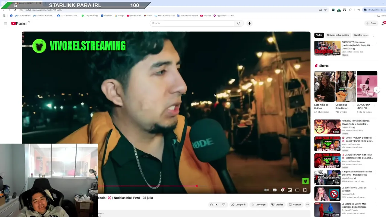
Task: Open 'La Estafa De Casino' video thumbnail
Action: point(327,209)
